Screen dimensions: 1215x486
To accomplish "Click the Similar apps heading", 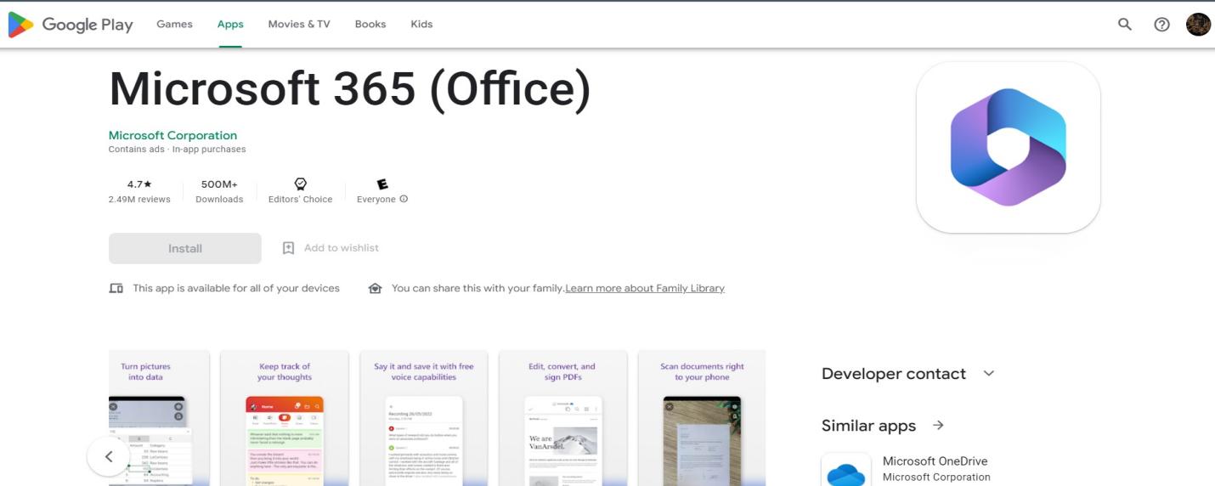I will (868, 426).
